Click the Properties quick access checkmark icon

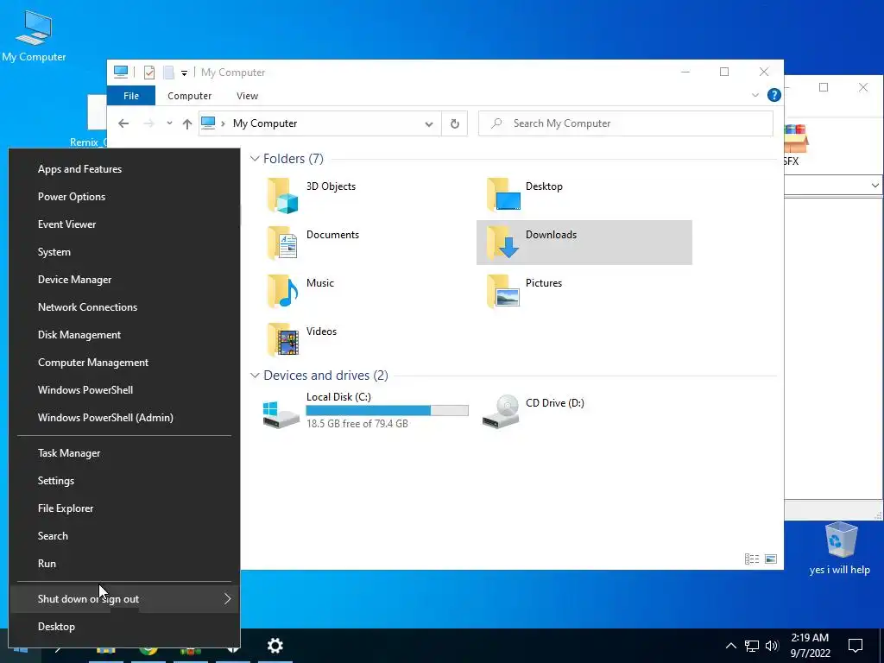(x=148, y=73)
